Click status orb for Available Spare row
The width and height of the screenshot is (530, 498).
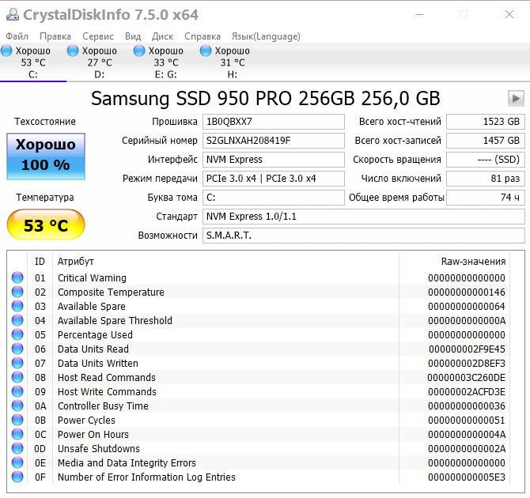tap(17, 306)
